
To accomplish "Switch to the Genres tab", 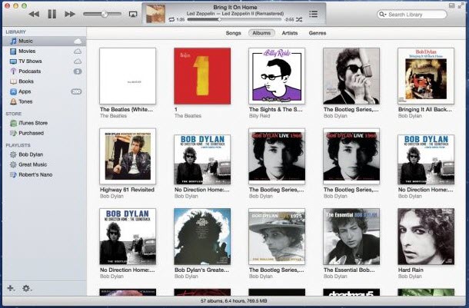I will (x=318, y=33).
